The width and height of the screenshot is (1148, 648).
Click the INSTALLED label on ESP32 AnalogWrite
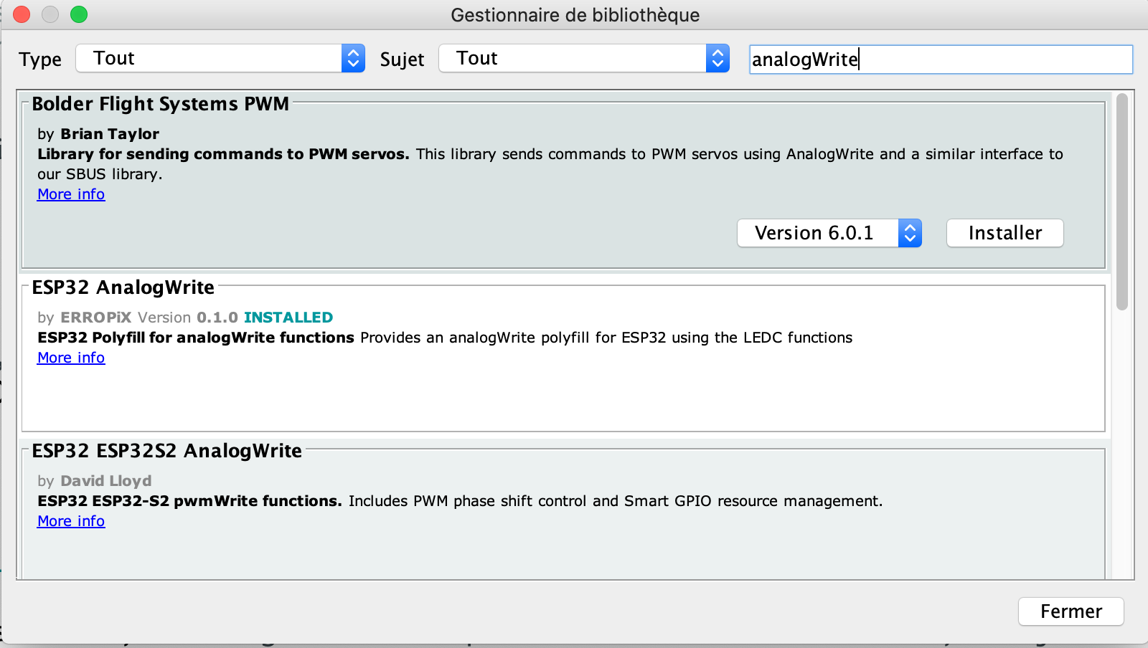click(288, 318)
